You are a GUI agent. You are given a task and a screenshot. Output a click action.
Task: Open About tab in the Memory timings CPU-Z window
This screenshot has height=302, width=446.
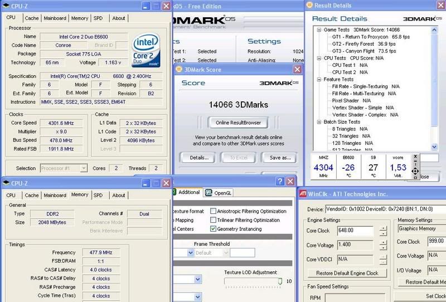pyautogui.click(x=119, y=196)
